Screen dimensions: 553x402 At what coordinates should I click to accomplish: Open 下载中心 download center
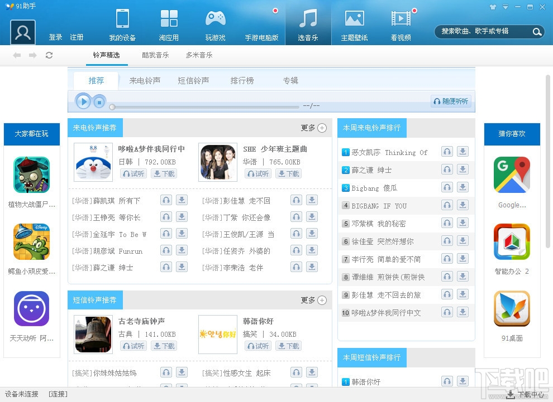point(526,395)
